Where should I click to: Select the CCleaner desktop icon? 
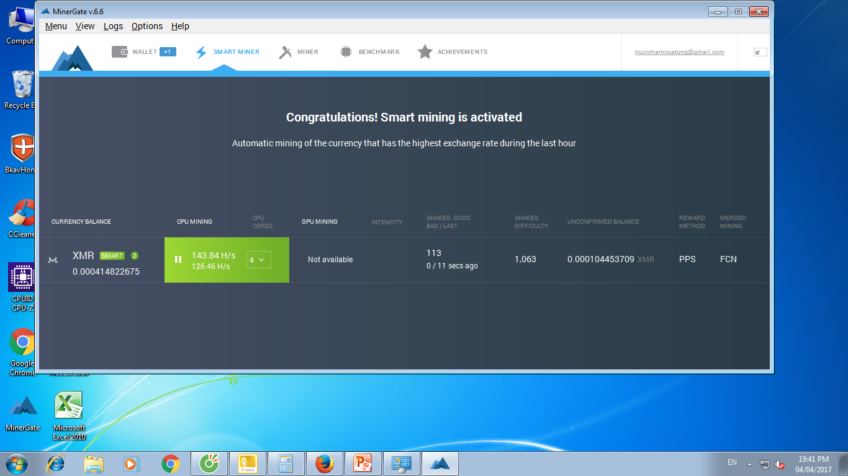click(20, 219)
